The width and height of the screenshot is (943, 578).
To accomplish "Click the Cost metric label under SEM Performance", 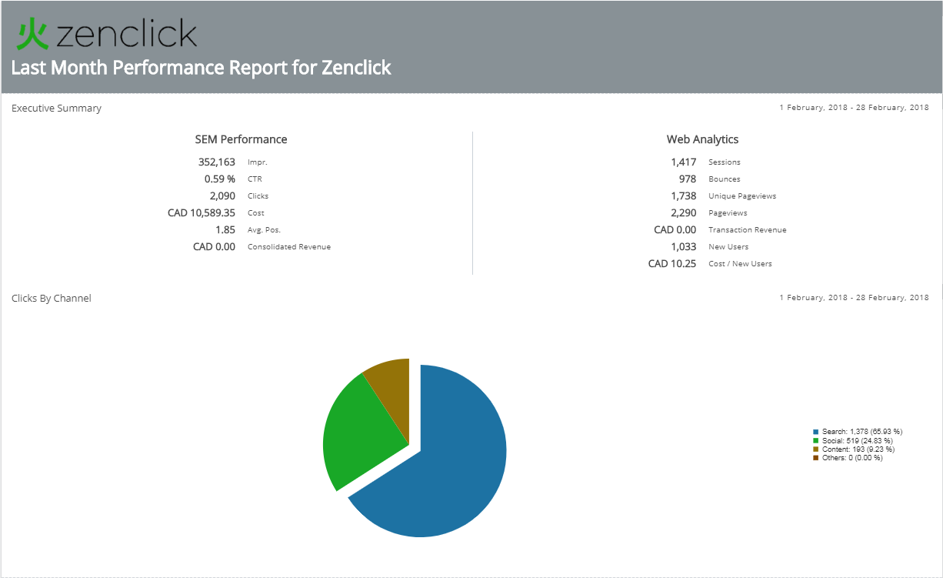I will 256,213.
